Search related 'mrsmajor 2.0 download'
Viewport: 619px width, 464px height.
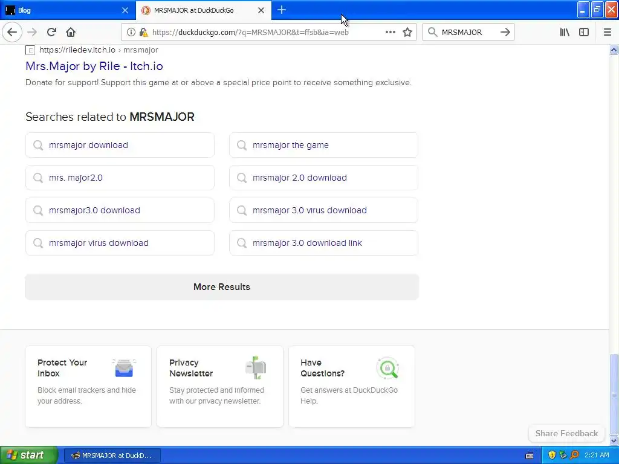point(324,178)
